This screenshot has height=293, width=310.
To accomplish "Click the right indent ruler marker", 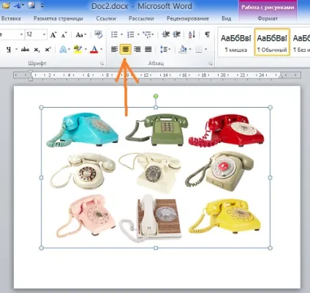I will pos(281,77).
